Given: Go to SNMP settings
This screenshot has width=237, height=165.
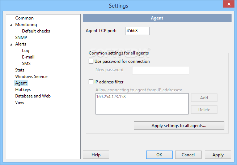Looking at the screenshot, I should pos(21,38).
